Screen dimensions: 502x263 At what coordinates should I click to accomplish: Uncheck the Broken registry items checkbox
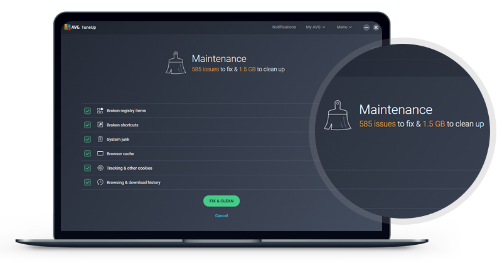[88, 111]
